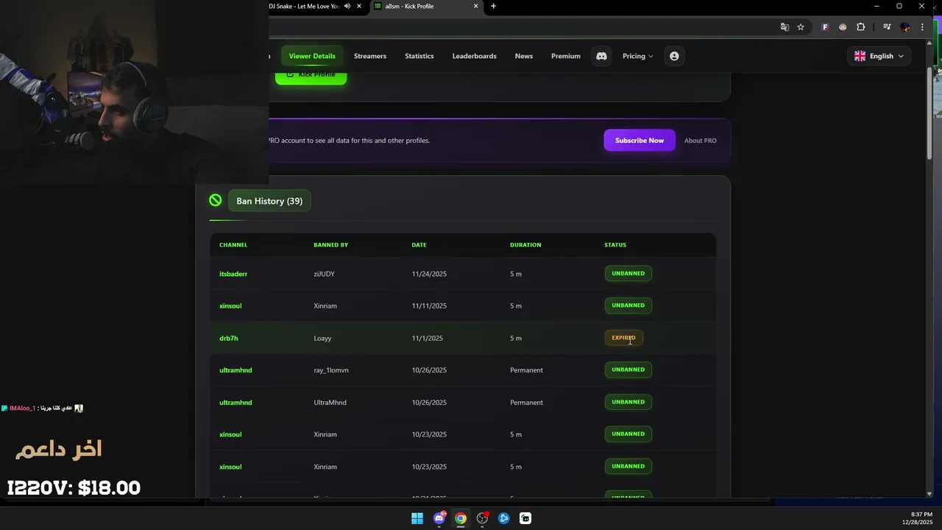Image resolution: width=942 pixels, height=530 pixels.
Task: Click UNBANNED badge in itsbaderr row
Action: coord(628,273)
